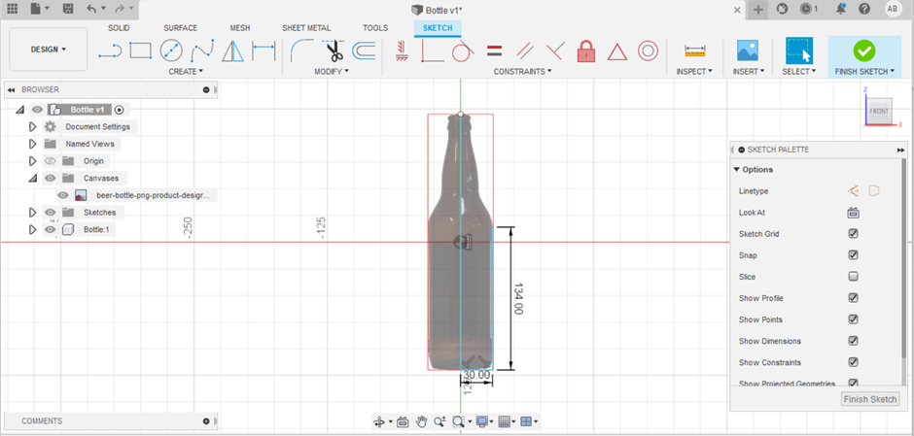914x436 pixels.
Task: Apply the Equal constraint
Action: (x=494, y=51)
